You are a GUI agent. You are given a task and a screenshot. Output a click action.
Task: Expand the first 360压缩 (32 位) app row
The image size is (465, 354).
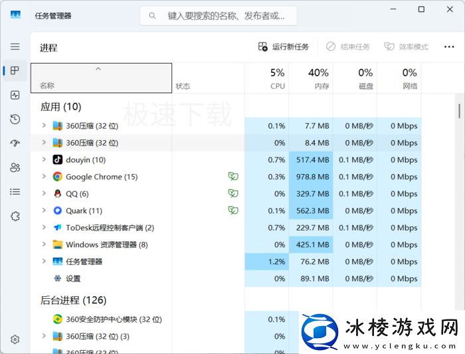(44, 126)
